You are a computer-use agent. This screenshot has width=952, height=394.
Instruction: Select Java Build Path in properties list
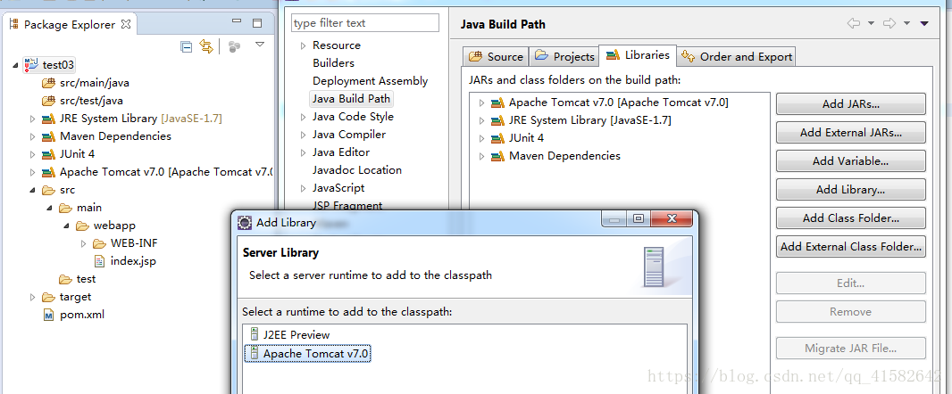point(351,99)
